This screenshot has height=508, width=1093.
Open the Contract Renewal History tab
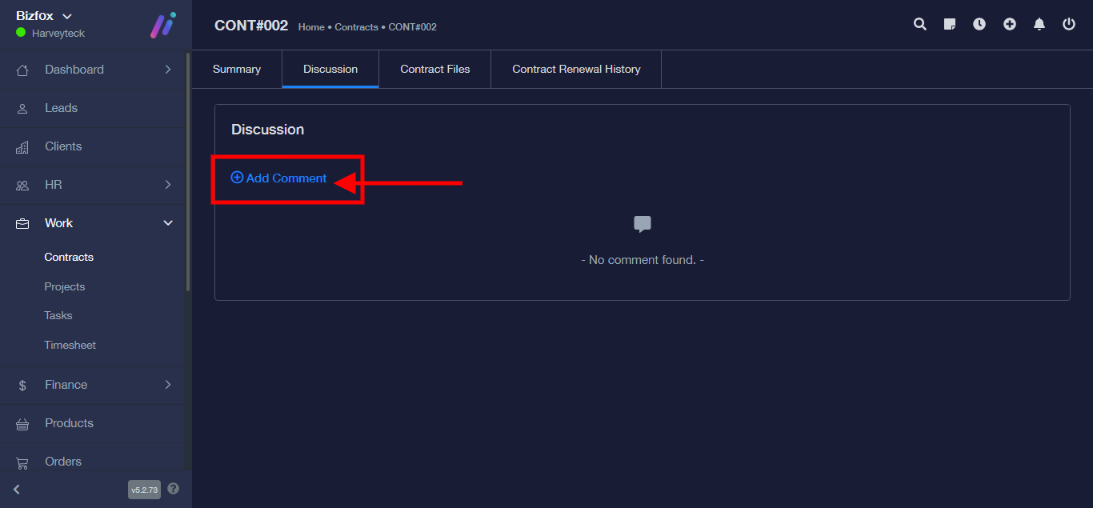[576, 70]
